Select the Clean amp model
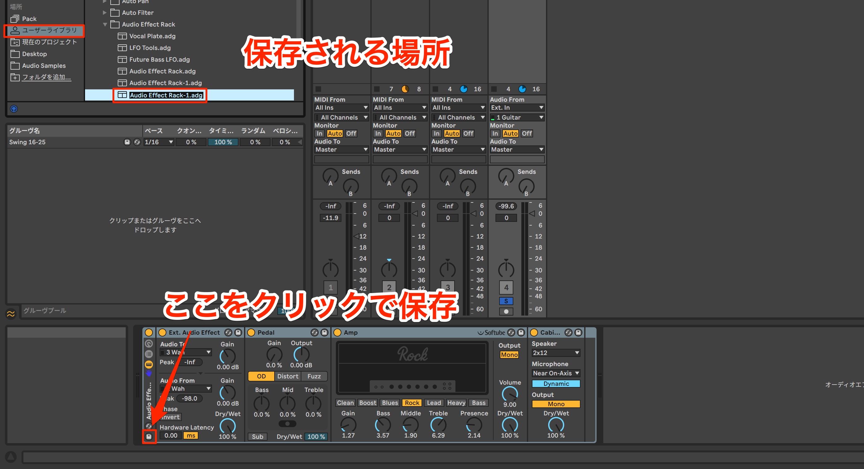Screen dimensions: 864x469 [345, 402]
